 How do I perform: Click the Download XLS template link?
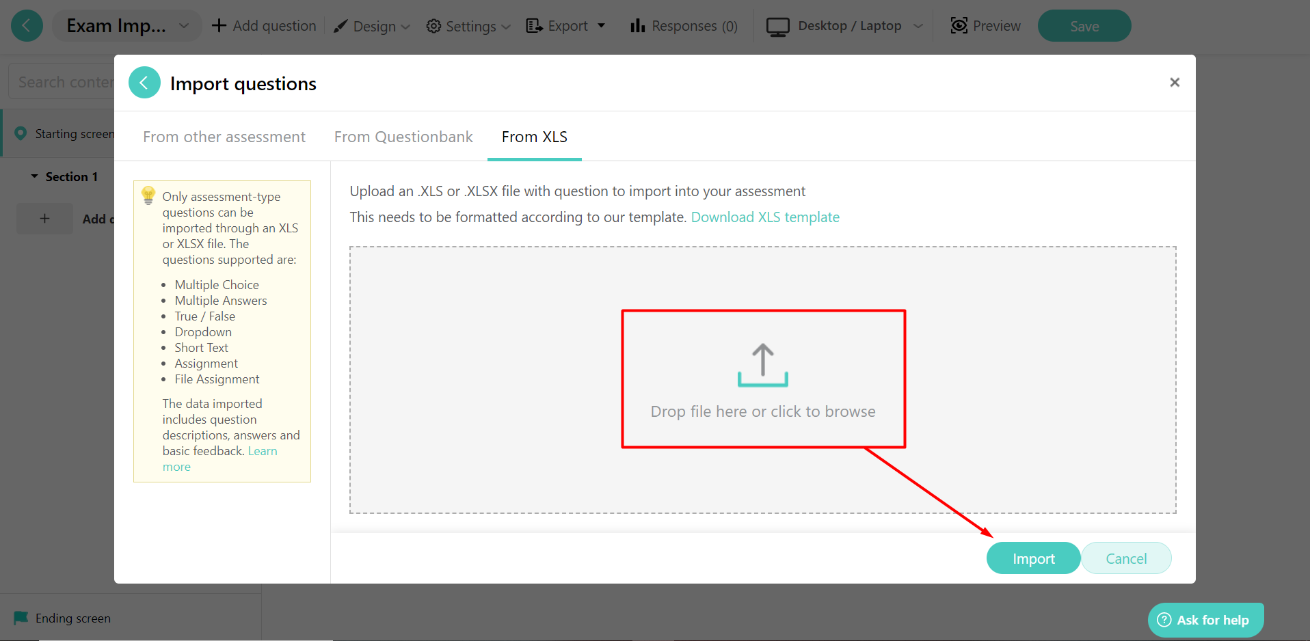[765, 217]
